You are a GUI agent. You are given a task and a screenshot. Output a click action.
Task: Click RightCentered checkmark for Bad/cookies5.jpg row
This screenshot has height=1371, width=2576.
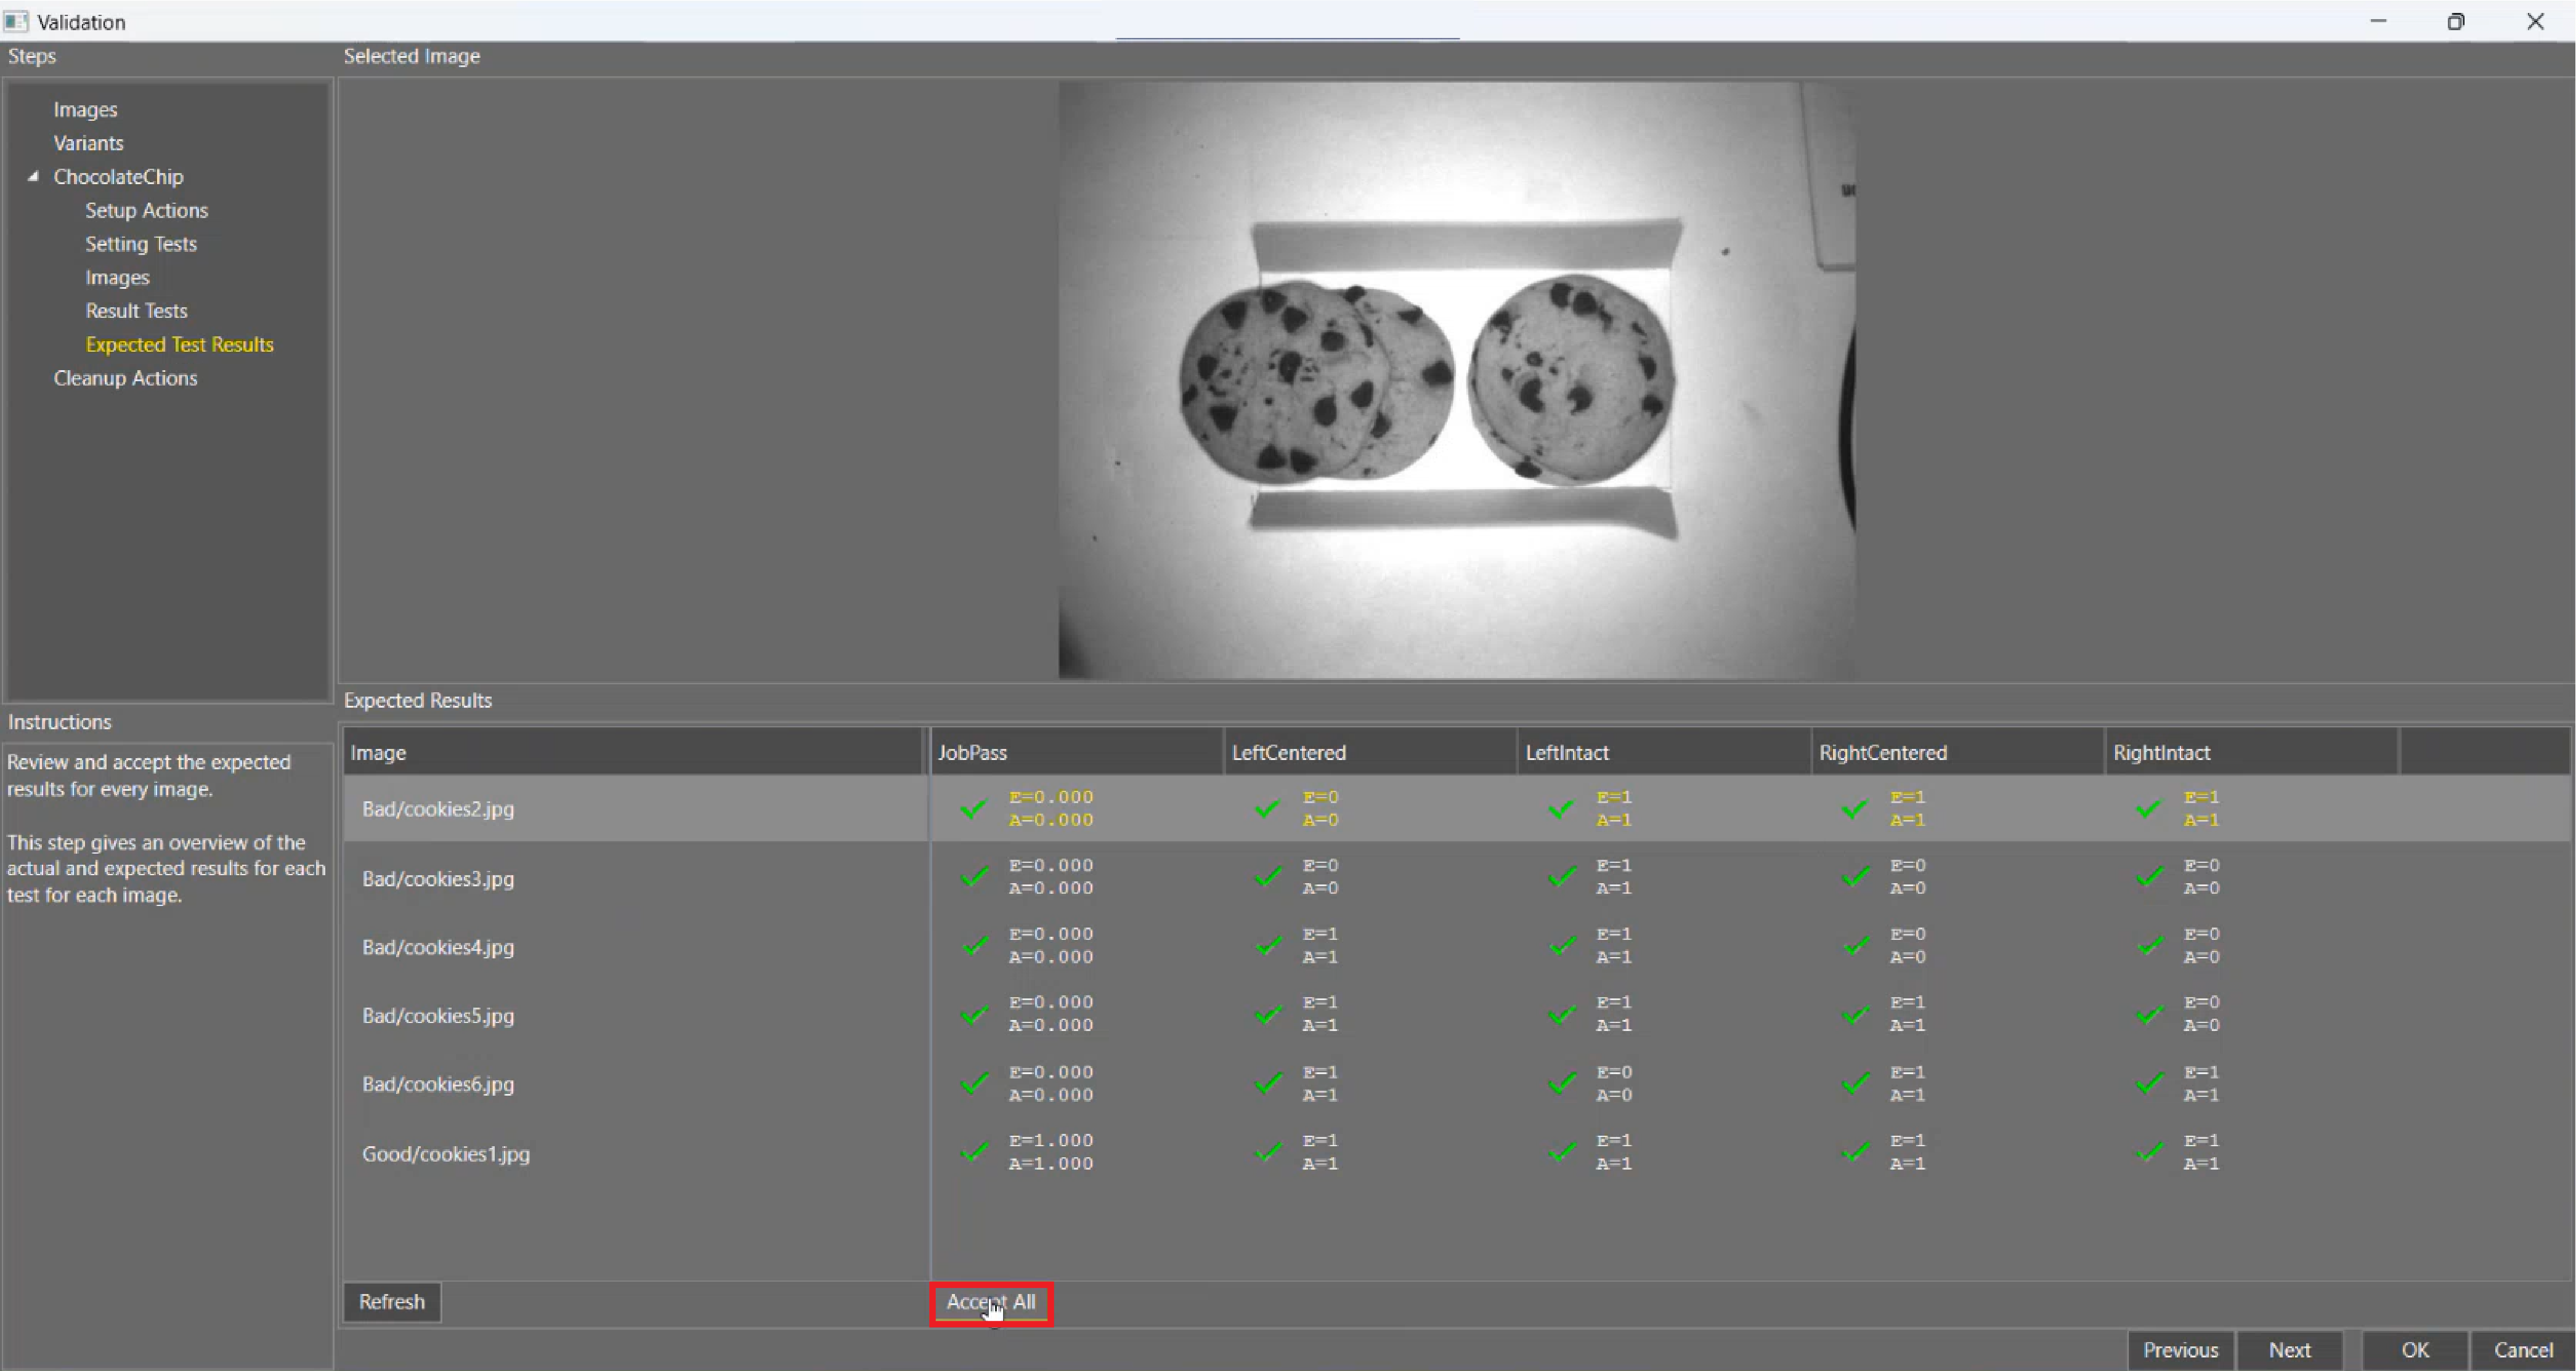coord(1856,1014)
